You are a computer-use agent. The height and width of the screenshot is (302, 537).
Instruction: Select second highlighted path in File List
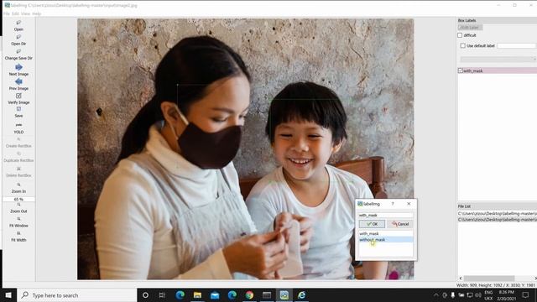(498, 220)
